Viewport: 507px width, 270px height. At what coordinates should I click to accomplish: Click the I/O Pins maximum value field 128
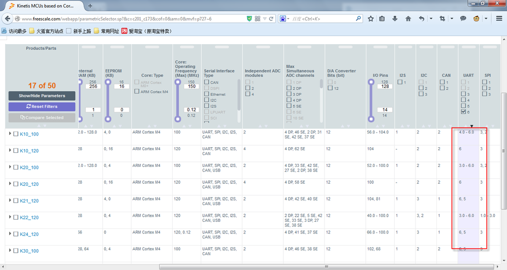[385, 86]
